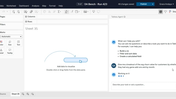
Task: Click the New Worksheet toolbar icon
Action: pos(26,12)
